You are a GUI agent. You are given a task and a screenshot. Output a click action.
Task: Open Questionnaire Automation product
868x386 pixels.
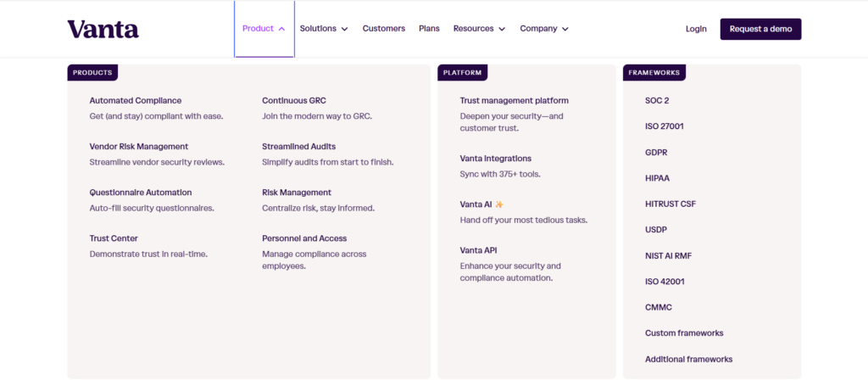pyautogui.click(x=141, y=193)
